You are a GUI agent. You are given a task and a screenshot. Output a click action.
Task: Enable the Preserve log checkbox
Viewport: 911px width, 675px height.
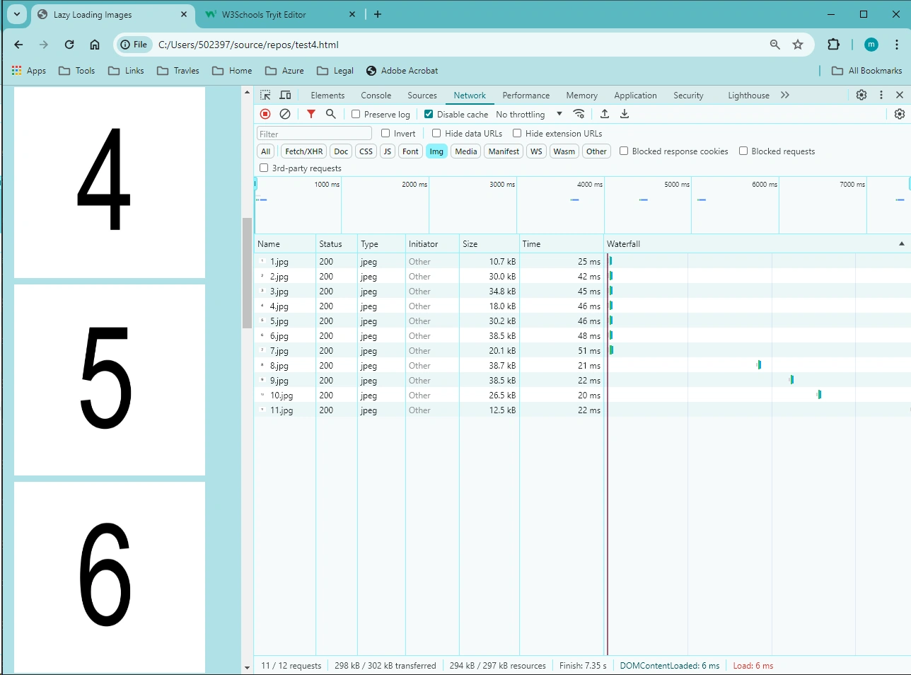(356, 114)
